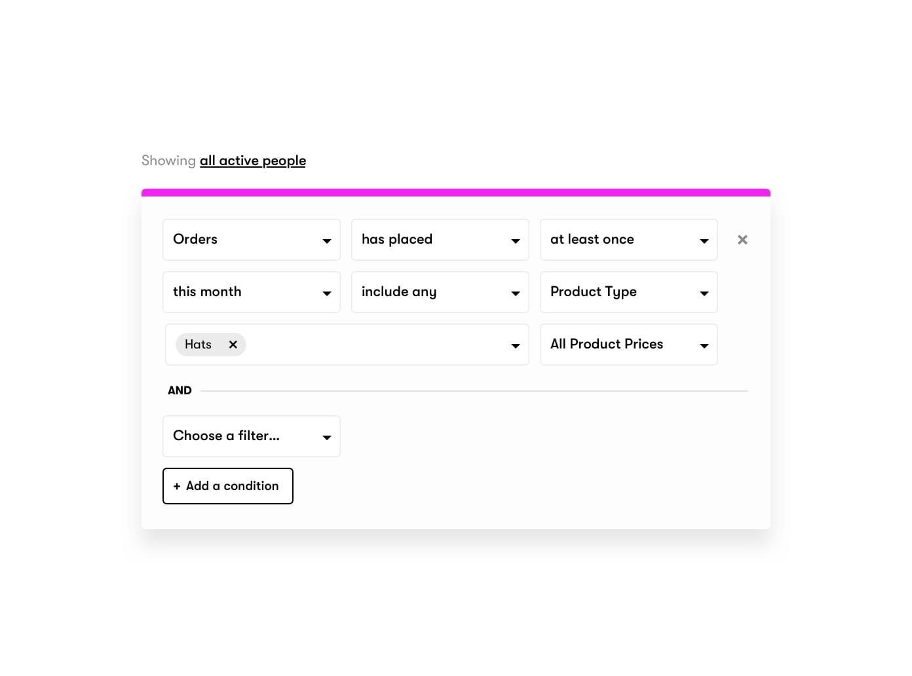The height and width of the screenshot is (676, 912).
Task: Open the include any dropdown
Action: pyautogui.click(x=440, y=292)
